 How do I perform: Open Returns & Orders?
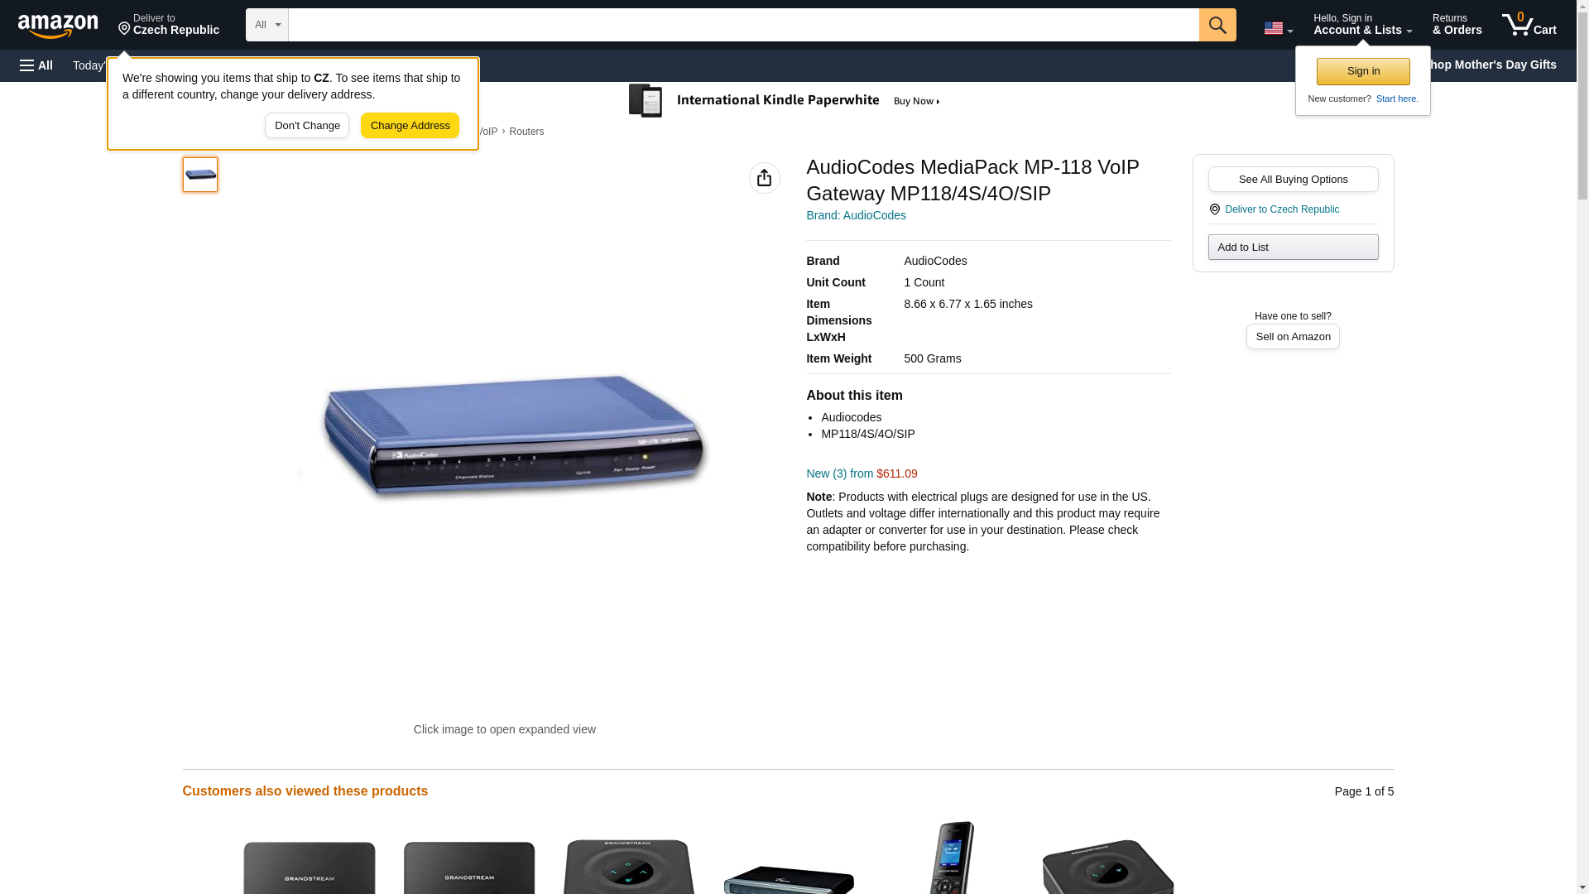(x=1457, y=25)
